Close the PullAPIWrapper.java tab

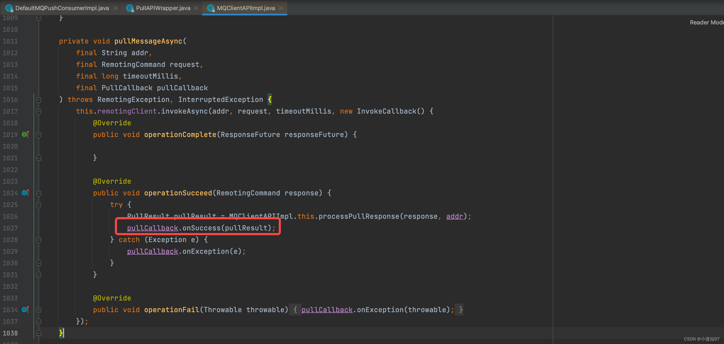[x=196, y=8]
